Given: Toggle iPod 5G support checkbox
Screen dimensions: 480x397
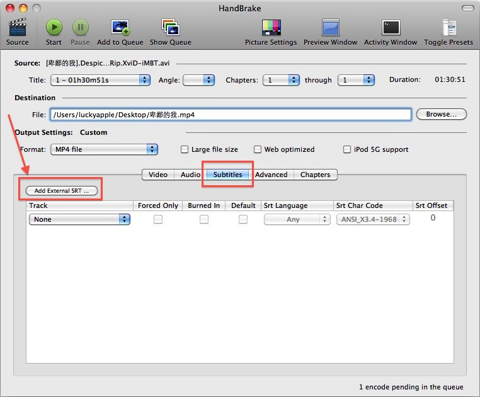Looking at the screenshot, I should pyautogui.click(x=347, y=149).
